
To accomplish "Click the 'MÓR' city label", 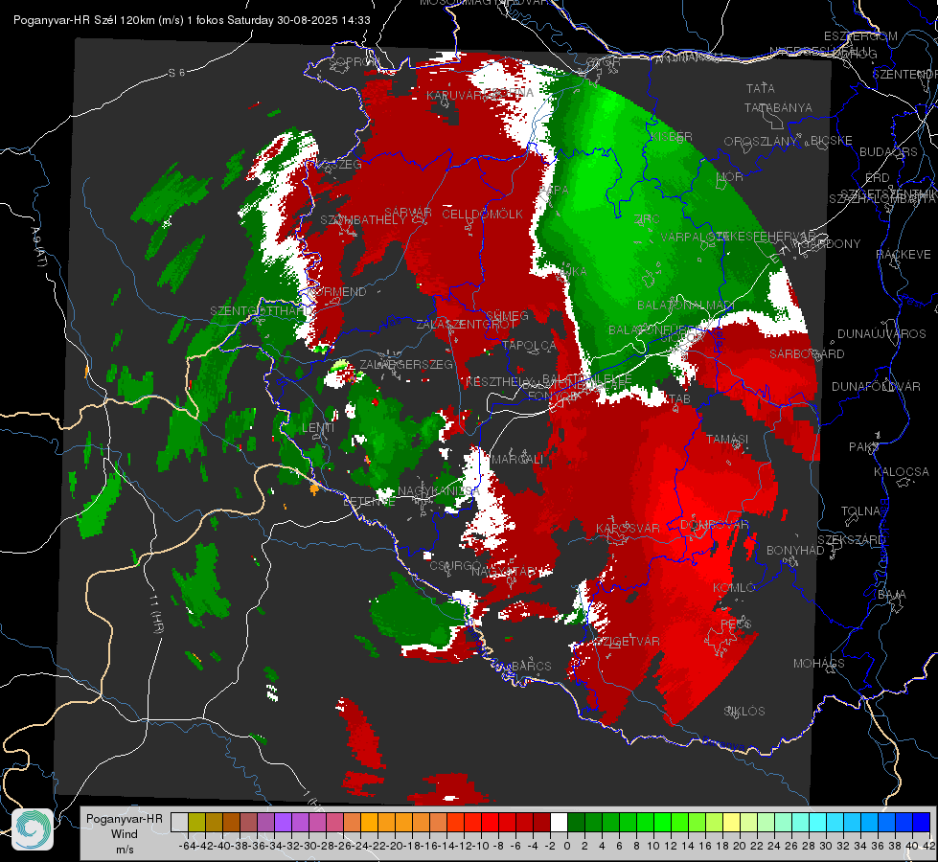I will point(730,176).
